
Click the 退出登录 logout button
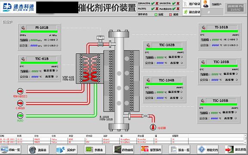click(192, 12)
